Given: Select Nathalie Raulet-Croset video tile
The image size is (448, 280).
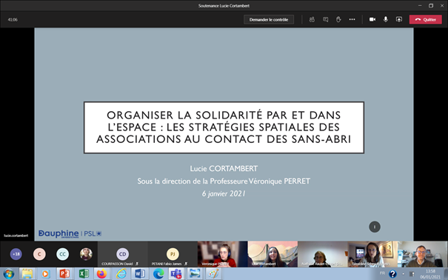Looking at the screenshot, I should (x=323, y=254).
